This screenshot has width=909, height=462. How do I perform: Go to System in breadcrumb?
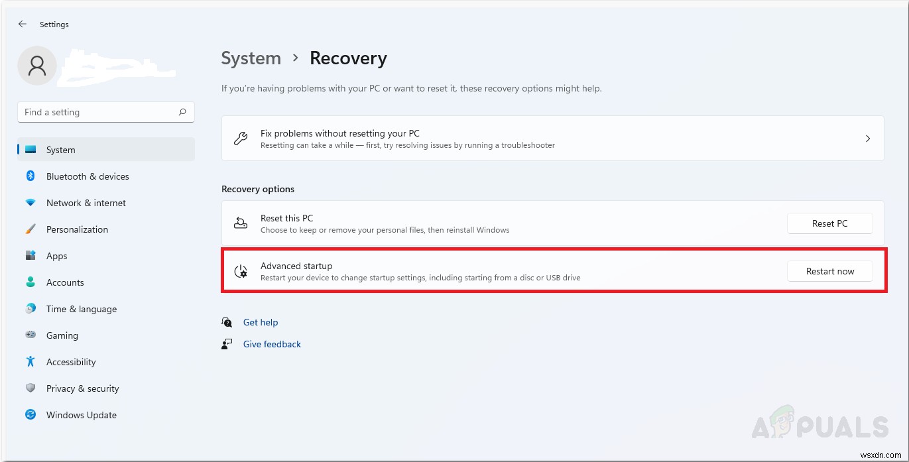[251, 58]
